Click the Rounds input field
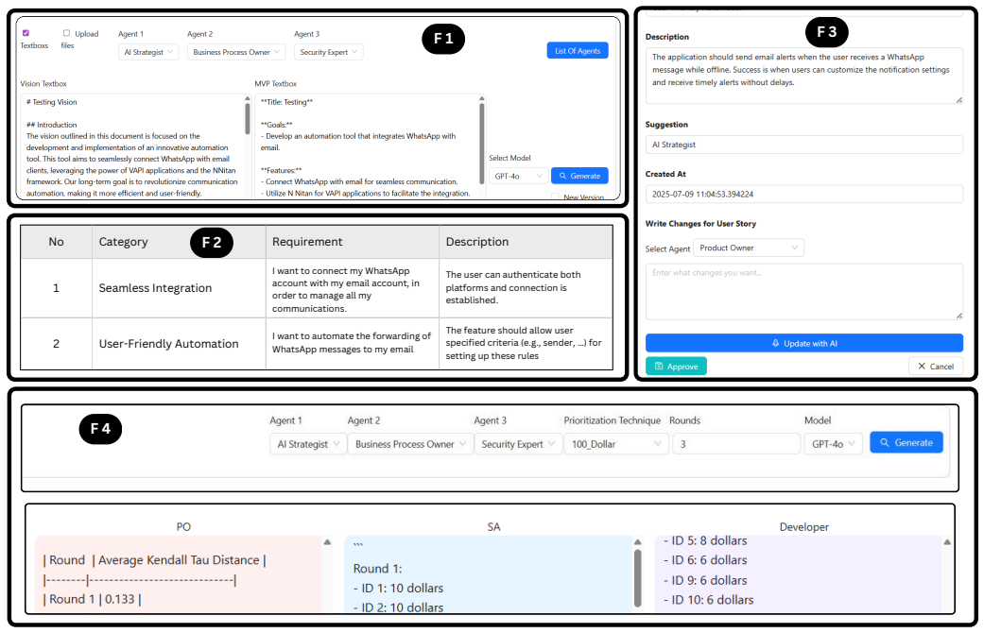The image size is (984, 633). click(x=736, y=444)
